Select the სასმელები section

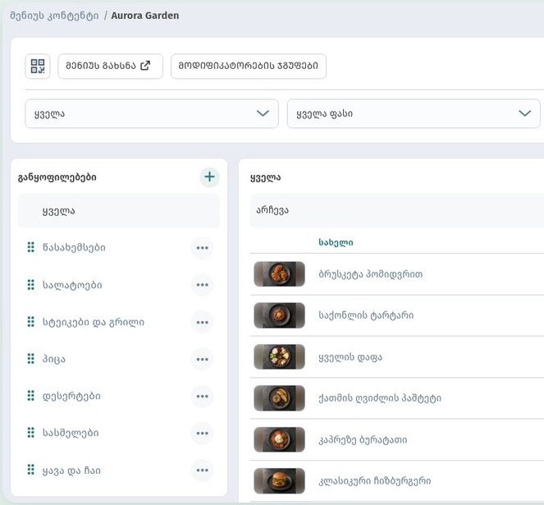pos(71,433)
